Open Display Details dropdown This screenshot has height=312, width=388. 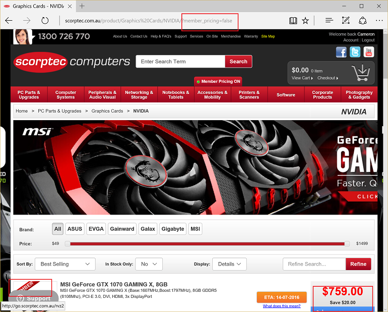[229, 264]
